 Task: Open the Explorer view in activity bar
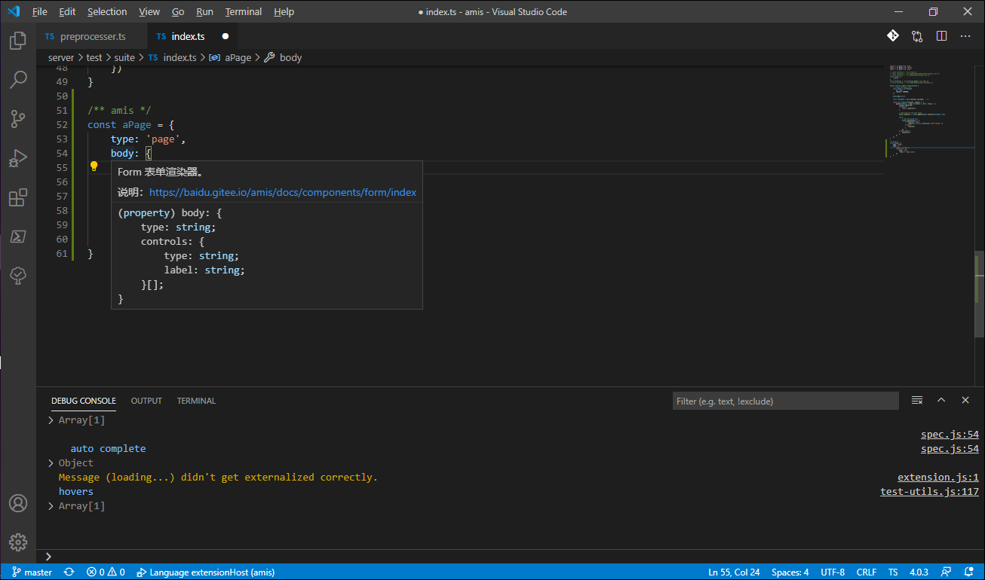coord(18,40)
